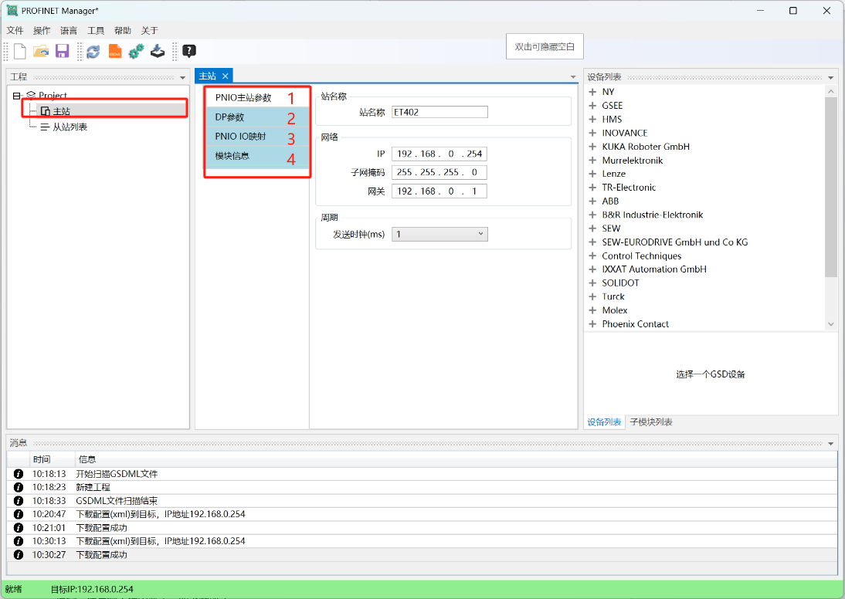Select SOLIDOT in the device list
The height and width of the screenshot is (599, 845).
(x=620, y=283)
